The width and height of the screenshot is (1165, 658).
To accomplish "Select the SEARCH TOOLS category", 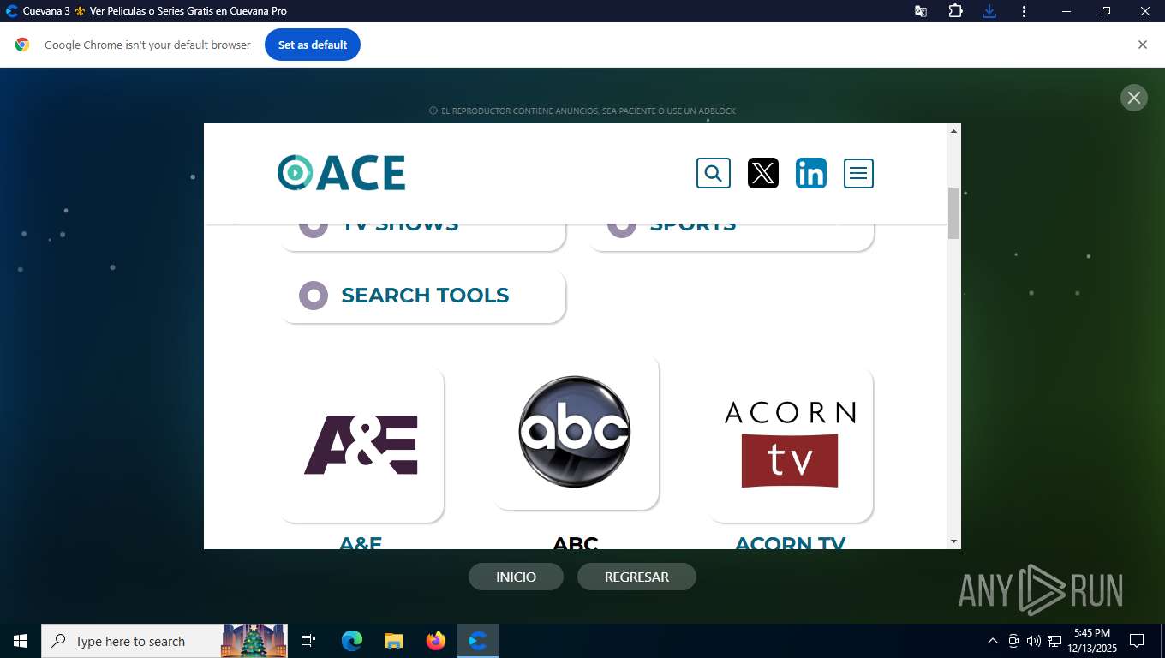I will (x=423, y=296).
